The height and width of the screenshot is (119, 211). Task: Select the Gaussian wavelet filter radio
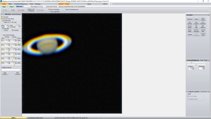[x=12, y=30]
